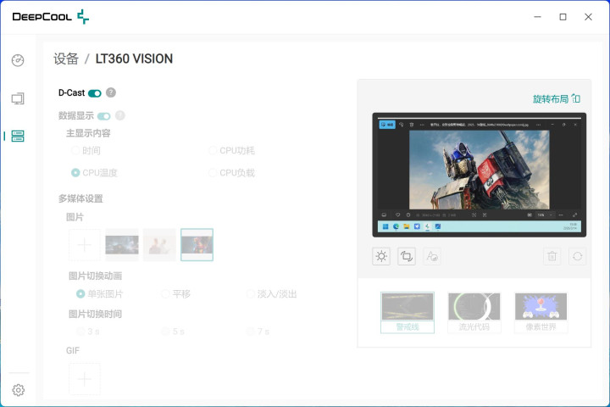Open the dashboard gauge icon in sidebar

(x=18, y=60)
